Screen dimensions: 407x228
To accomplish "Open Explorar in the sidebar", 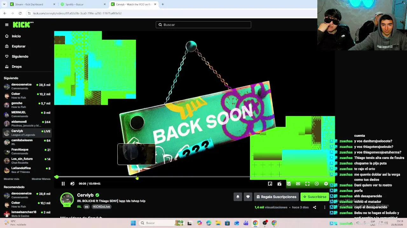I will pyautogui.click(x=18, y=46).
